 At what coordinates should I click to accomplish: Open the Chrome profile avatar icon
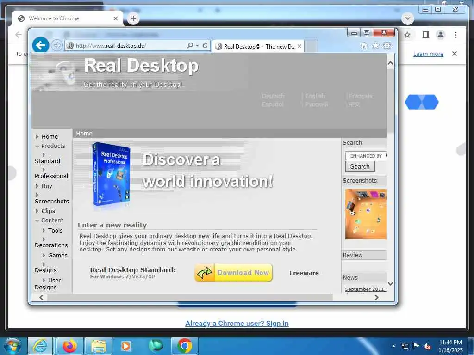[441, 35]
